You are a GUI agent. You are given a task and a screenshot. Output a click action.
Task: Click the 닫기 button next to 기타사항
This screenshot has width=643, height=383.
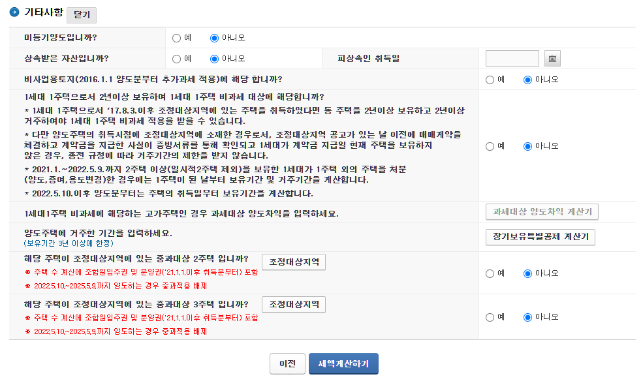coord(81,14)
